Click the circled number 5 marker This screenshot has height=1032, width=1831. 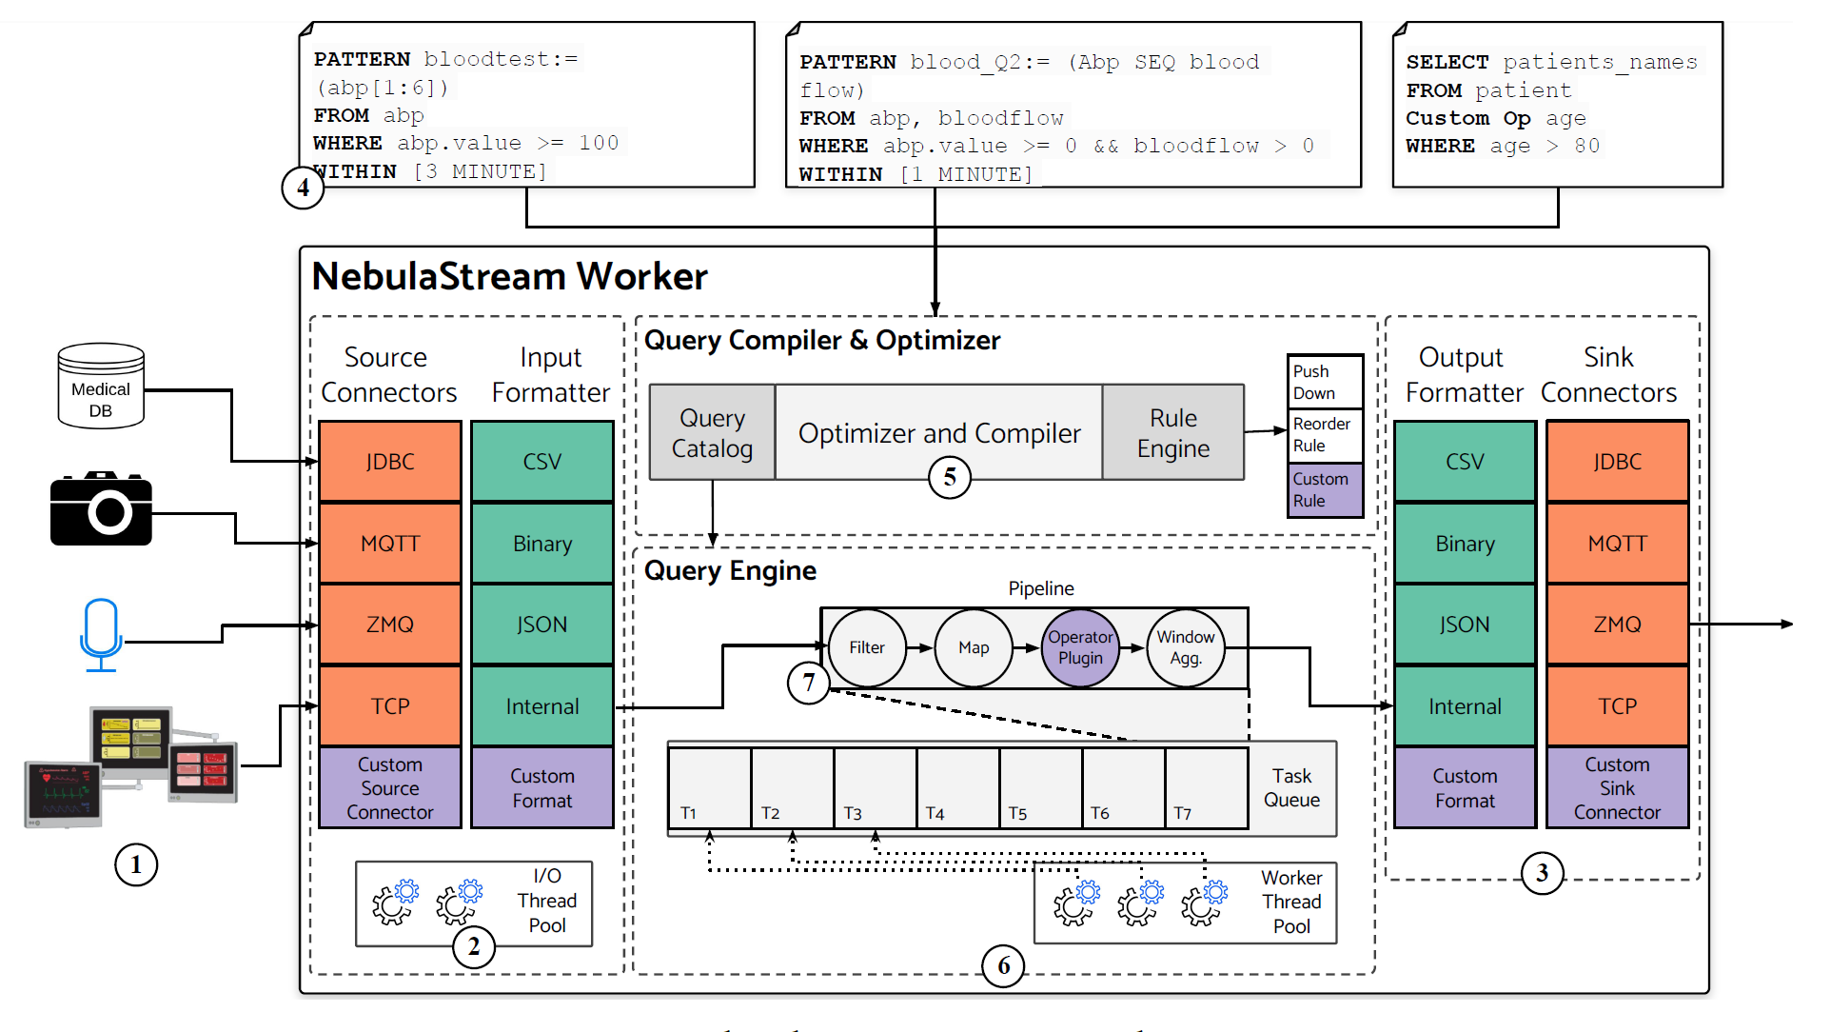(x=949, y=477)
